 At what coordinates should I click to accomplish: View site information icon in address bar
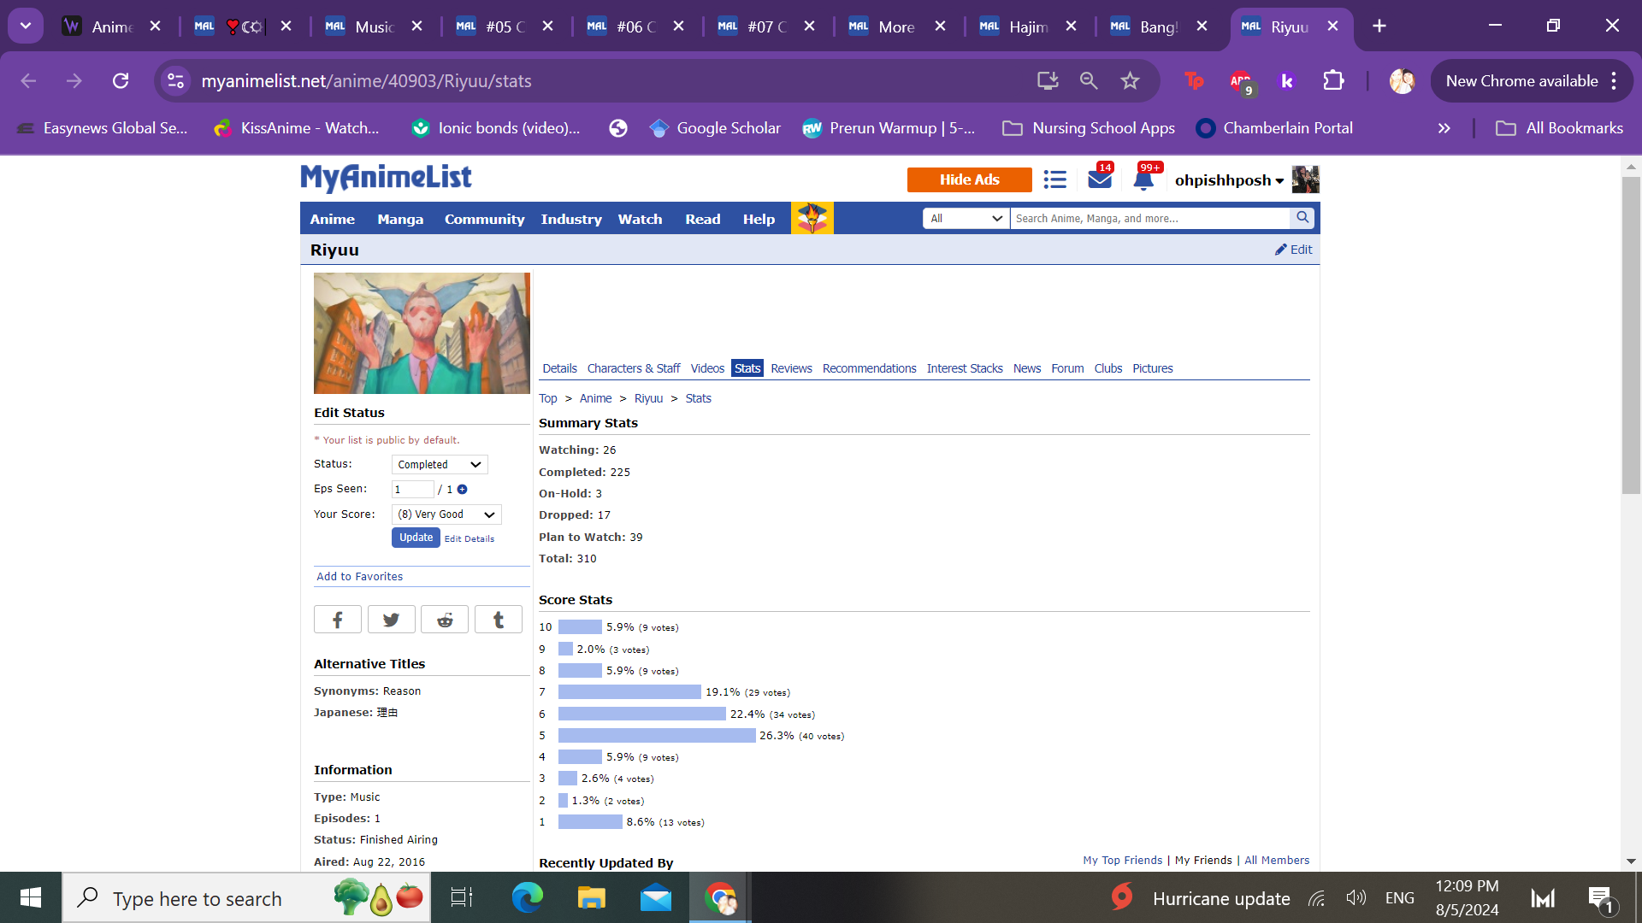click(175, 81)
